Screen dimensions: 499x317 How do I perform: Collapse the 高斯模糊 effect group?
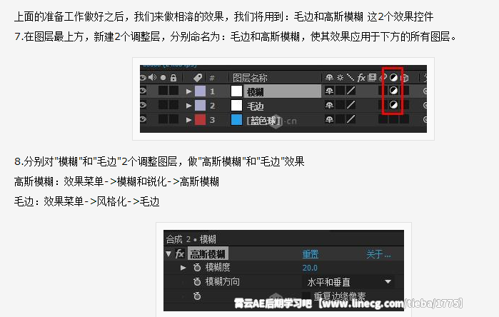[x=168, y=253]
